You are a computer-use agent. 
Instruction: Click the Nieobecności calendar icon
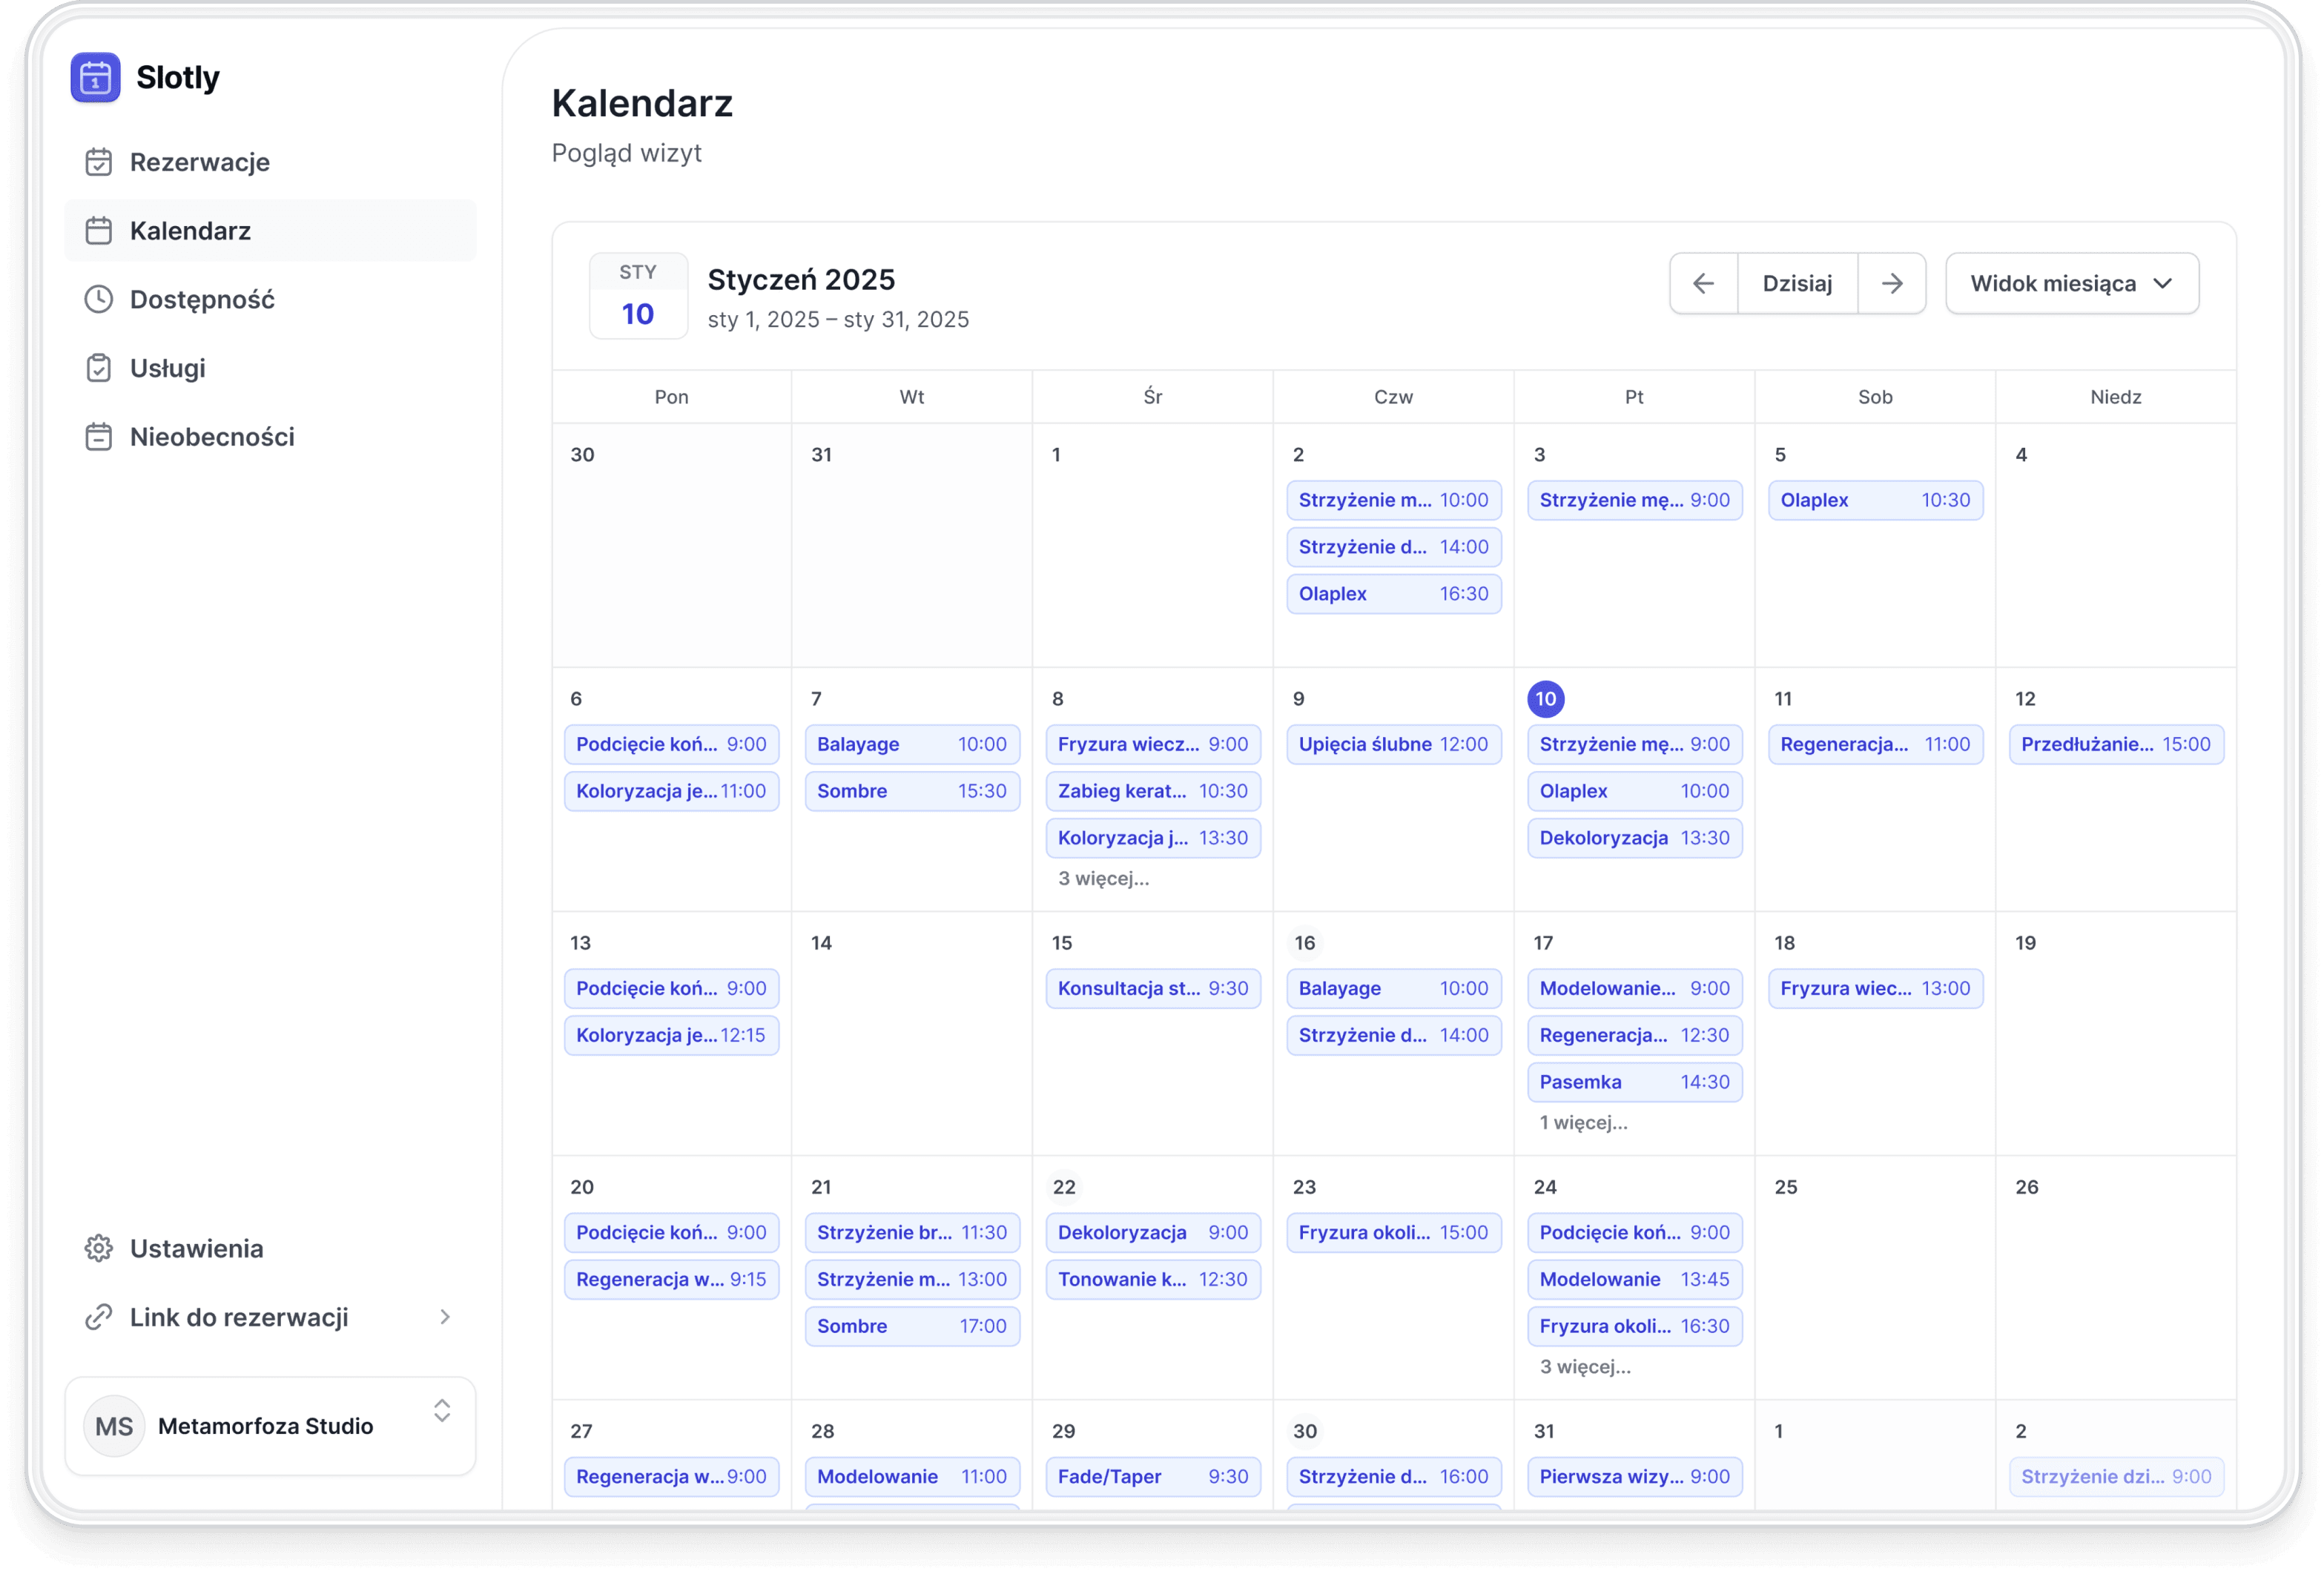click(x=98, y=437)
